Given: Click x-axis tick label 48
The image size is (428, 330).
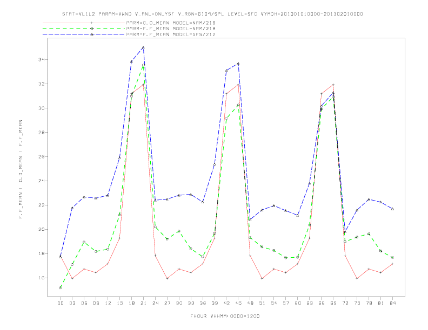Looking at the screenshot, I should (x=250, y=303).
